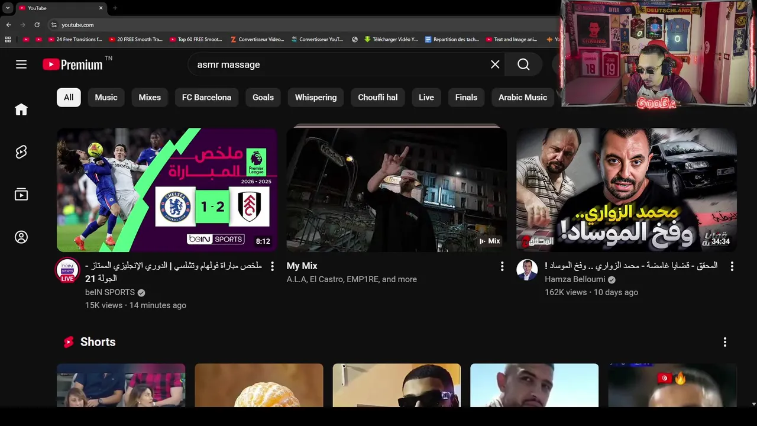
Task: Open bookmark Top 60 FREE Smoot...
Action: (x=196, y=40)
